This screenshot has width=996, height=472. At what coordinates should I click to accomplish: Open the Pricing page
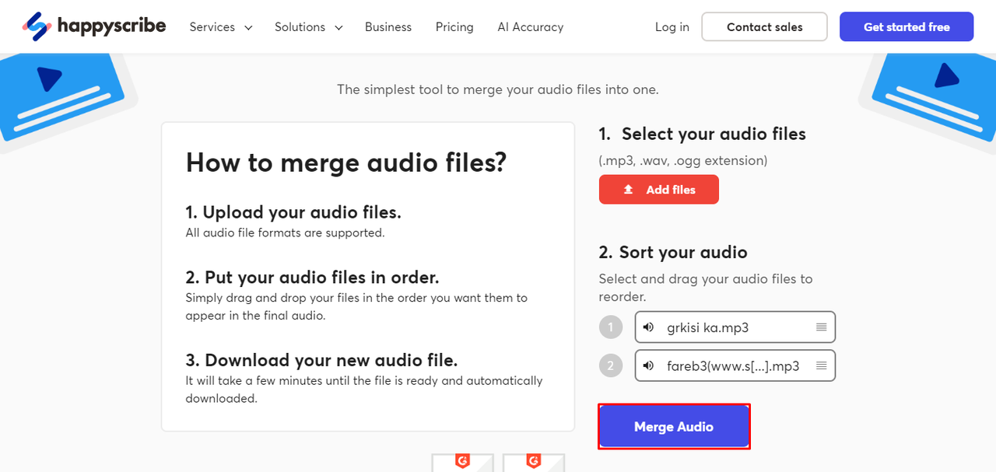(454, 26)
